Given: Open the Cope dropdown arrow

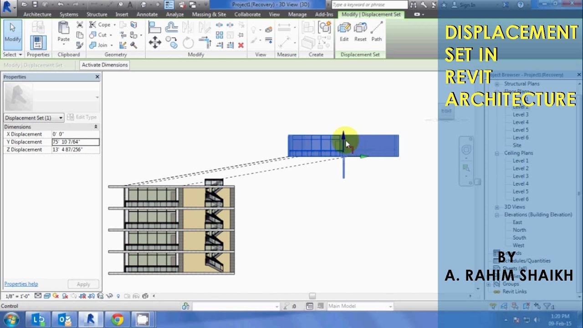Looking at the screenshot, I should click(x=114, y=25).
